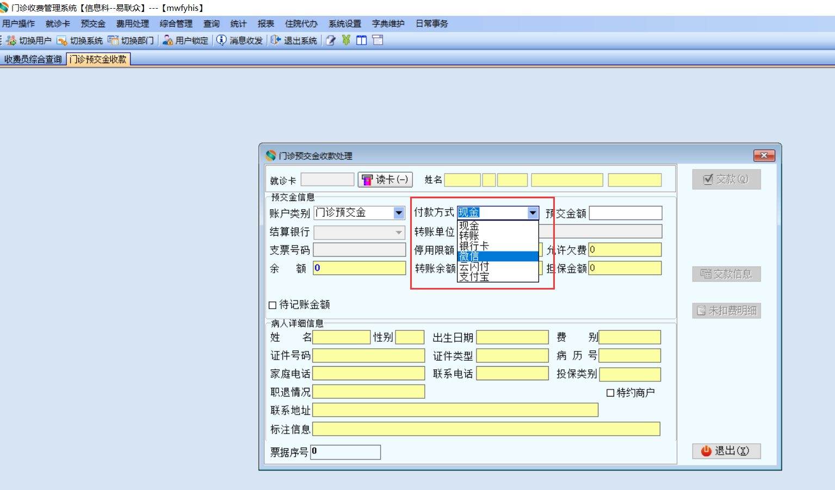835x490 pixels.
Task: Toggle the 待记账金额 checkbox
Action: tap(273, 305)
